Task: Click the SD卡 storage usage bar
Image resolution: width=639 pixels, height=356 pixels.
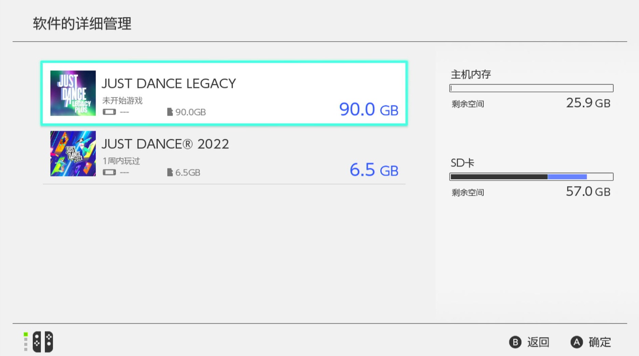Action: pyautogui.click(x=531, y=176)
